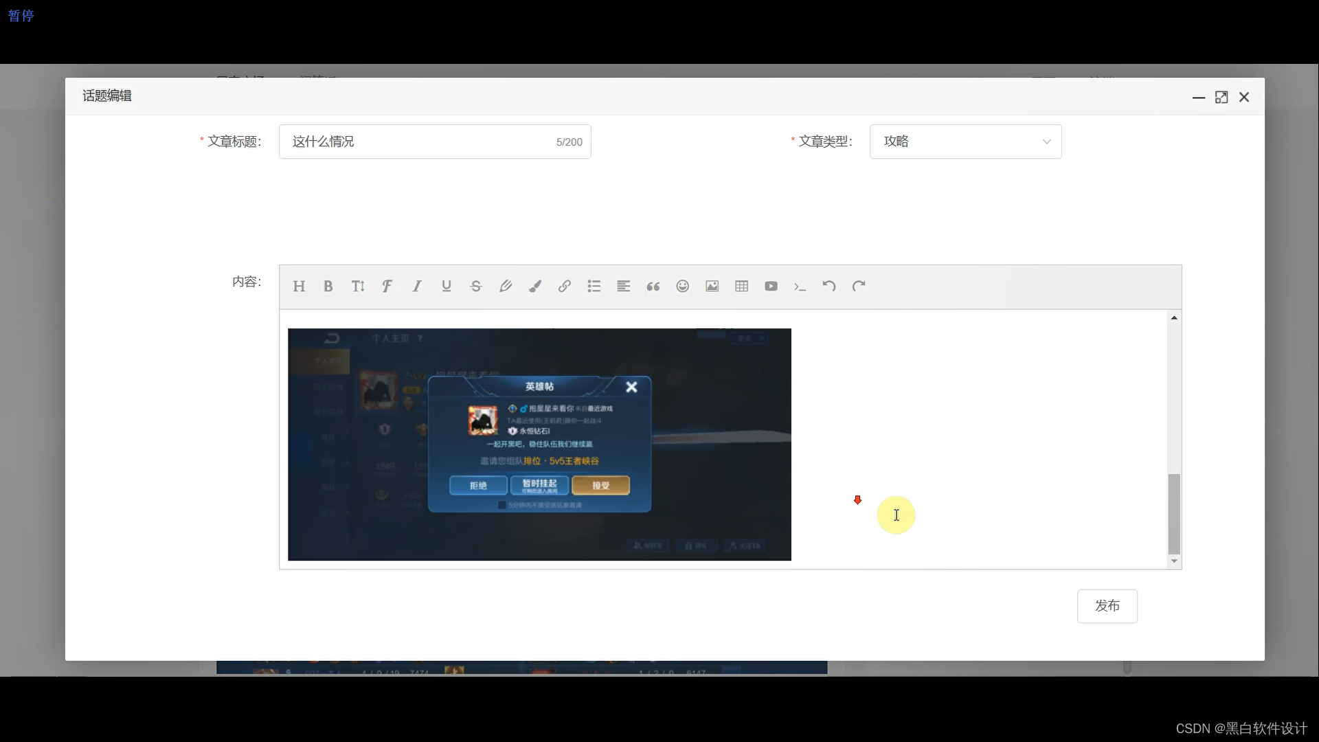Click the 5/200 character counter
The image size is (1319, 742).
point(569,142)
